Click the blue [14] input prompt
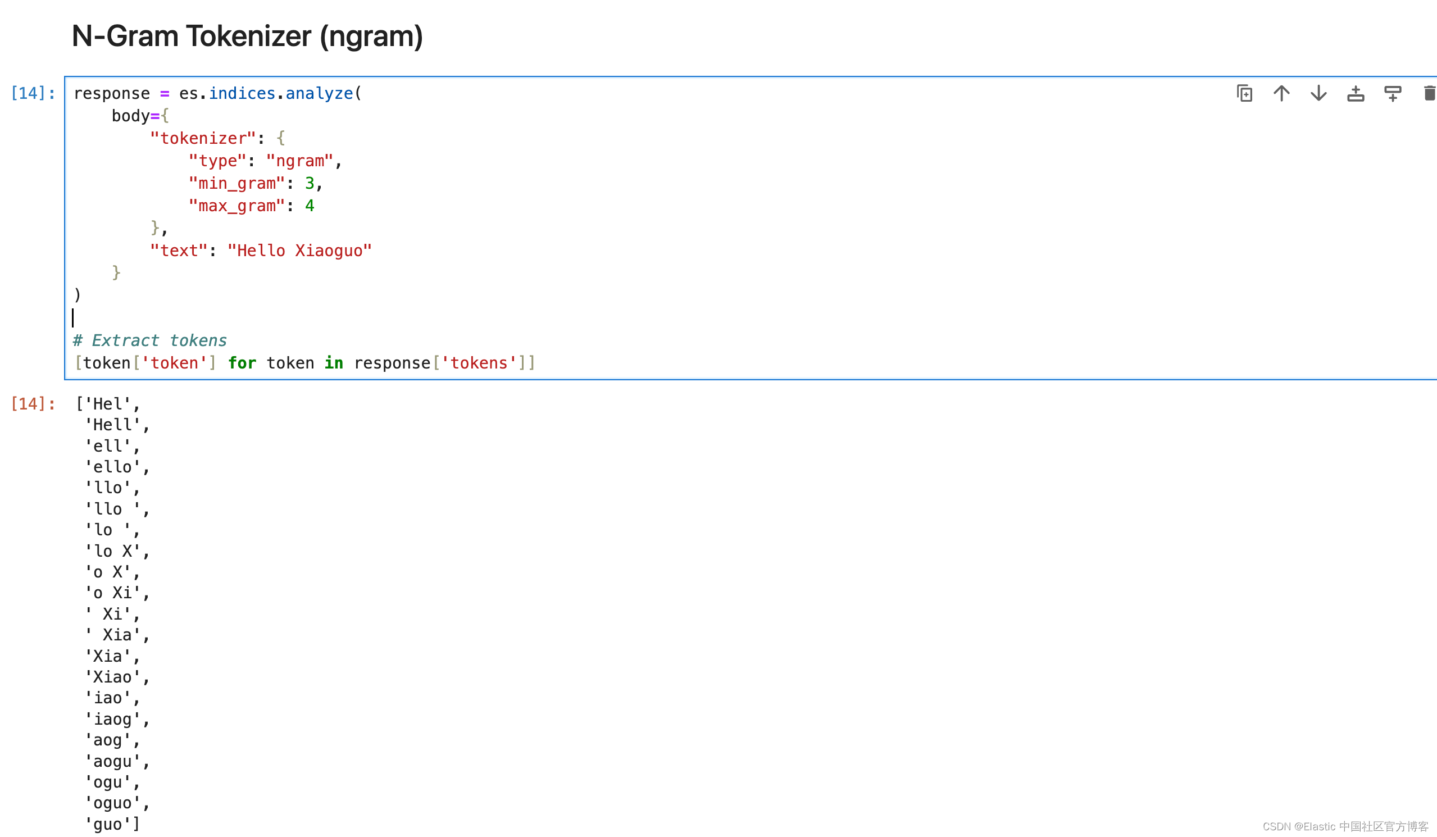This screenshot has width=1437, height=837. point(33,93)
